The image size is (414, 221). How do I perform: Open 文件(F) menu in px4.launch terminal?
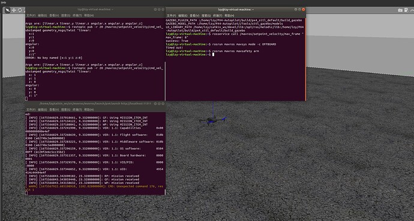coord(31,110)
